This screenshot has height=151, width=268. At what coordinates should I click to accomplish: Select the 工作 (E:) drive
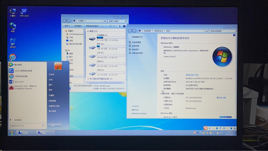pos(107,55)
